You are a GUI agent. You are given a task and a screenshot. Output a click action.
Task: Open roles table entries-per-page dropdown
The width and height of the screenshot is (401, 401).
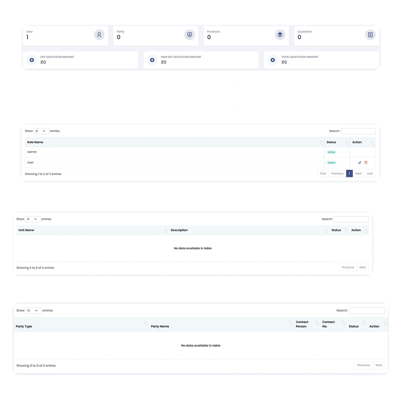coord(41,131)
